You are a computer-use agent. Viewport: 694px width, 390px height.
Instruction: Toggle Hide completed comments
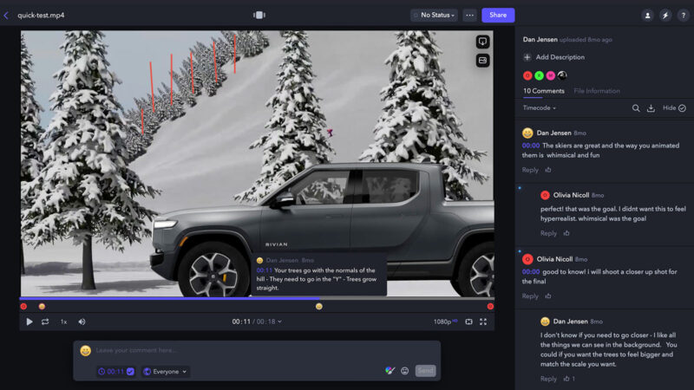(x=674, y=107)
